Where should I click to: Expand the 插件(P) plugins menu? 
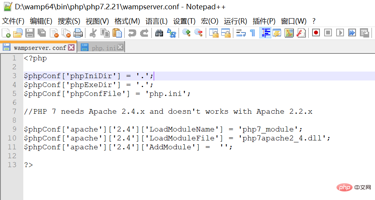pyautogui.click(x=264, y=21)
